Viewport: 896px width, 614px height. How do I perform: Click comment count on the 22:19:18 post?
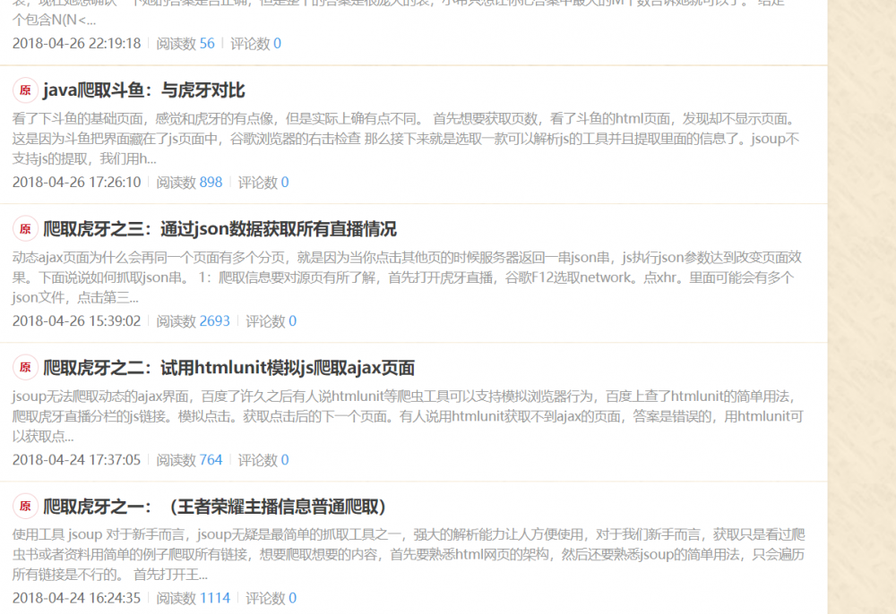(x=277, y=43)
